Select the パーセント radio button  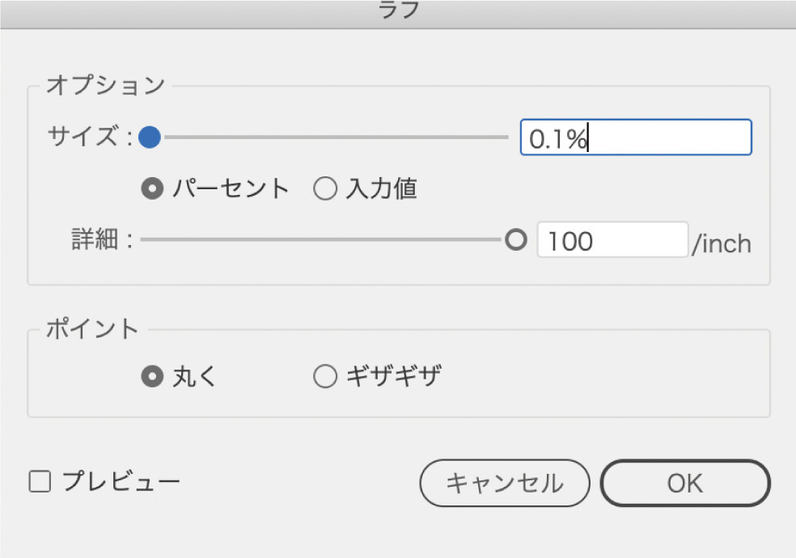coord(150,189)
